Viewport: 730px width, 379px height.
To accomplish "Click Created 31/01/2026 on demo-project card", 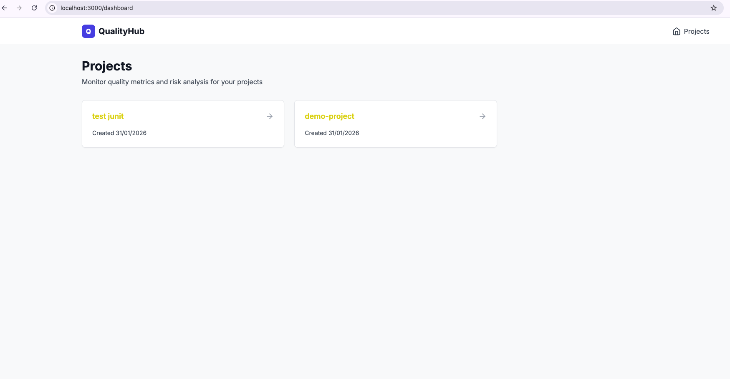I will click(x=332, y=133).
